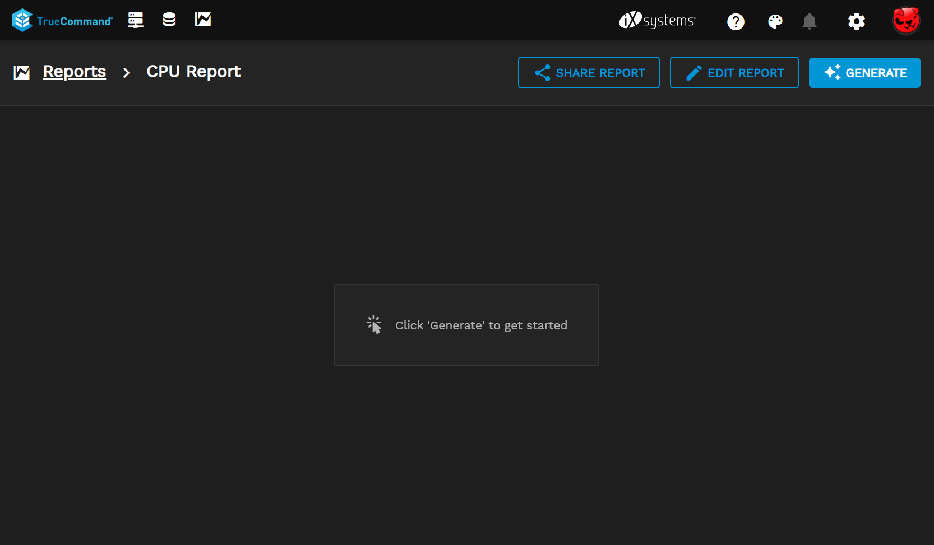Open the Systems view from top navigation

tap(135, 20)
